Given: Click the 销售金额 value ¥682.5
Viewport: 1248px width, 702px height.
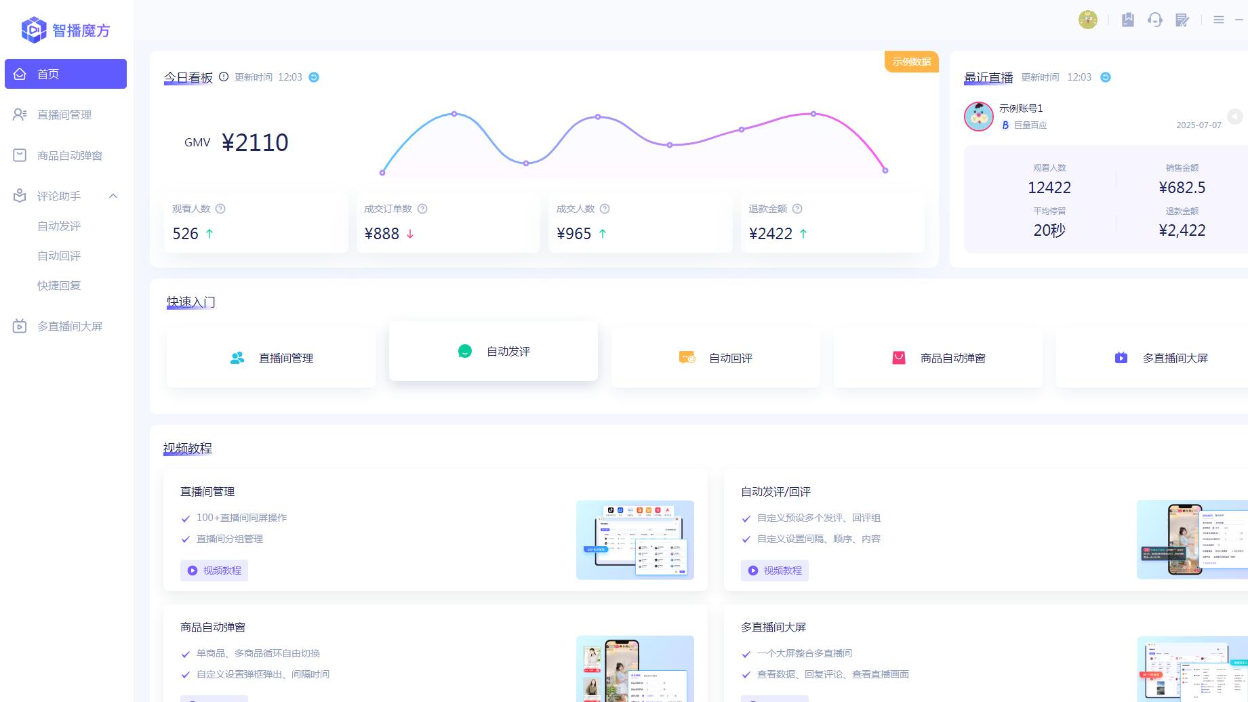Looking at the screenshot, I should pyautogui.click(x=1182, y=188).
